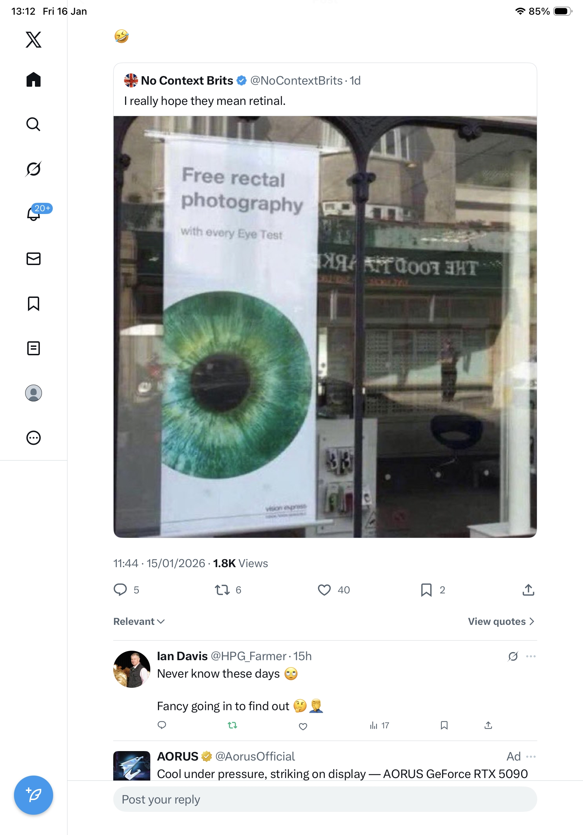Open More options in sidebar
The width and height of the screenshot is (583, 835).
click(34, 438)
